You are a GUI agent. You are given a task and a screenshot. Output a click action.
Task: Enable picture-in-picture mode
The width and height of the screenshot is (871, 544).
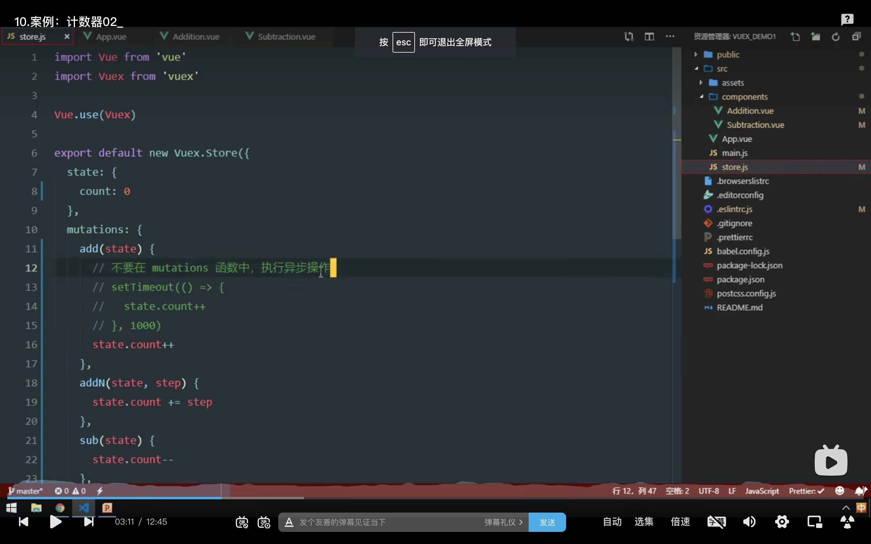814,522
